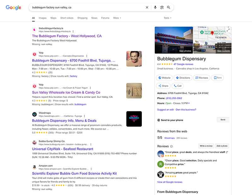Open the Weedmaps Bubblegum logo thumbnail
252x195 pixels.
(x=134, y=119)
